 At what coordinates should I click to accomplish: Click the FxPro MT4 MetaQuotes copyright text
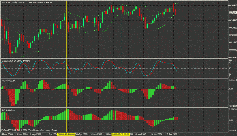click(29, 130)
